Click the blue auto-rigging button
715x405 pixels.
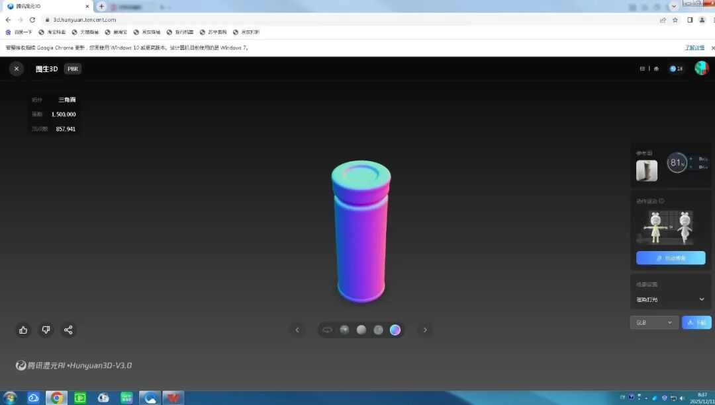(670, 258)
